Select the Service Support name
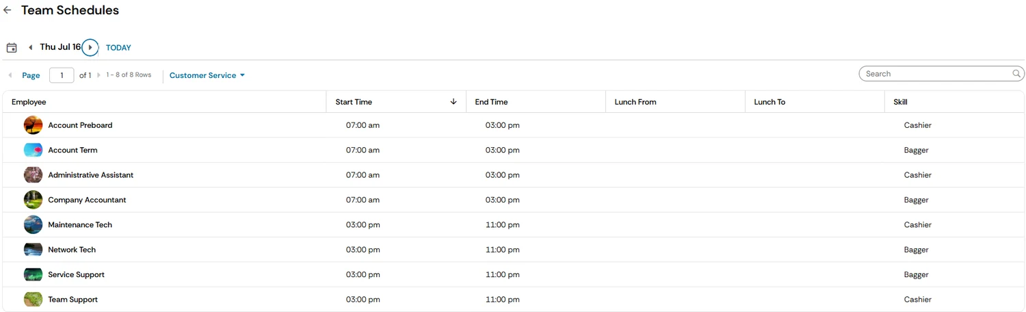 [76, 274]
